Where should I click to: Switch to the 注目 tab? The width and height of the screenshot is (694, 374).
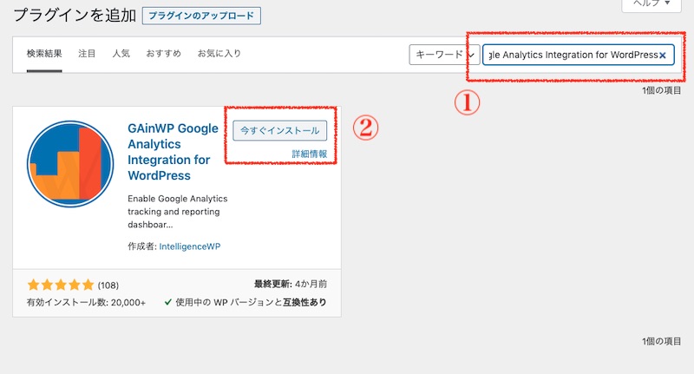tap(87, 54)
